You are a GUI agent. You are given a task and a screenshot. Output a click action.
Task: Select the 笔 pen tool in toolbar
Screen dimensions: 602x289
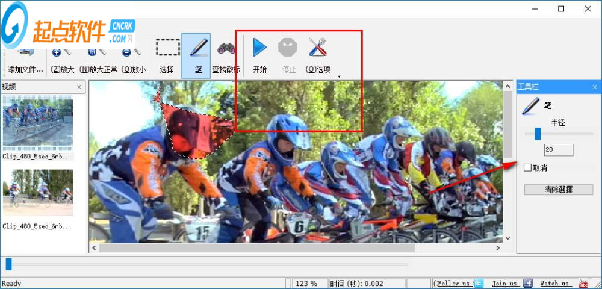(196, 55)
